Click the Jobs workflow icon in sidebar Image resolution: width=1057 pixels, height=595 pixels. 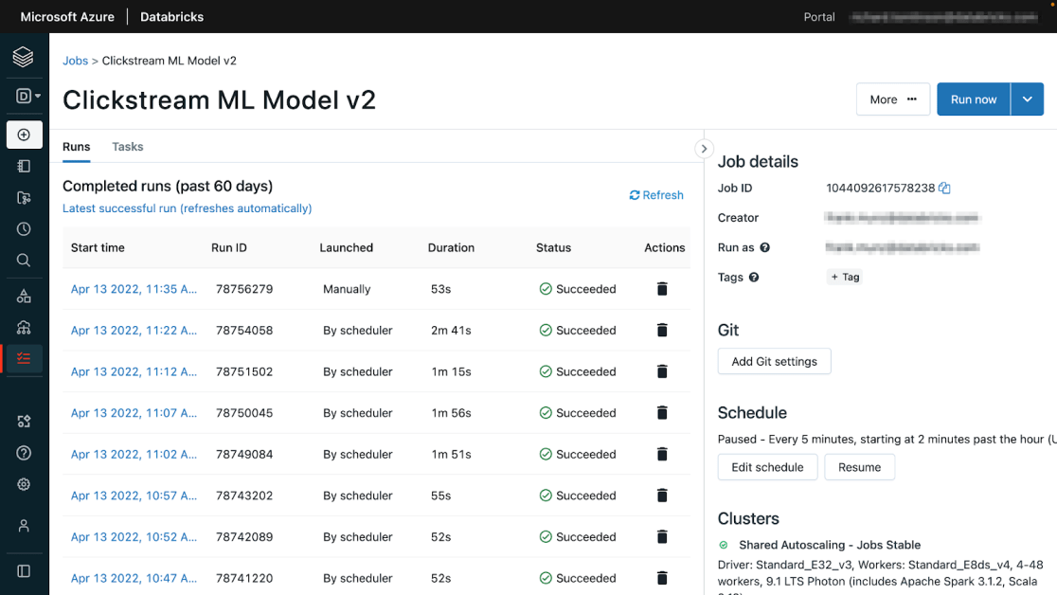pyautogui.click(x=24, y=358)
